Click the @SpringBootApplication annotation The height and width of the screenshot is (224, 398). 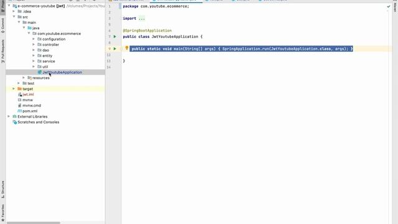point(147,30)
